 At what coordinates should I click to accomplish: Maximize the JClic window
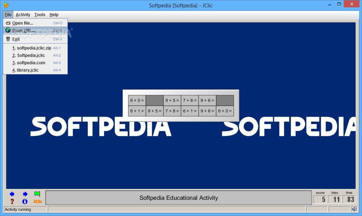[x=339, y=4]
